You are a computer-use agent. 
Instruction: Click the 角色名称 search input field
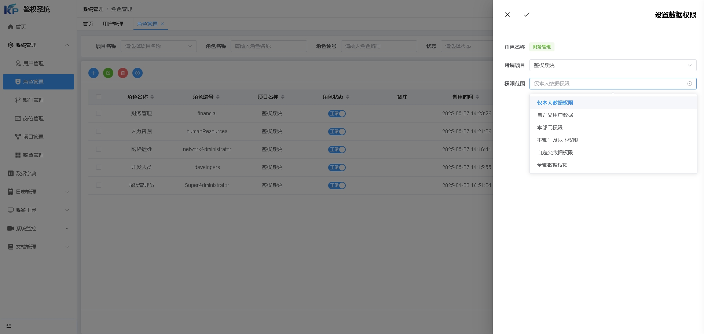[x=268, y=46]
